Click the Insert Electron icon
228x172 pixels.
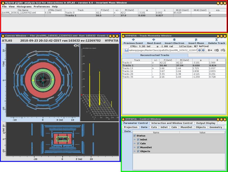(x=174, y=40)
